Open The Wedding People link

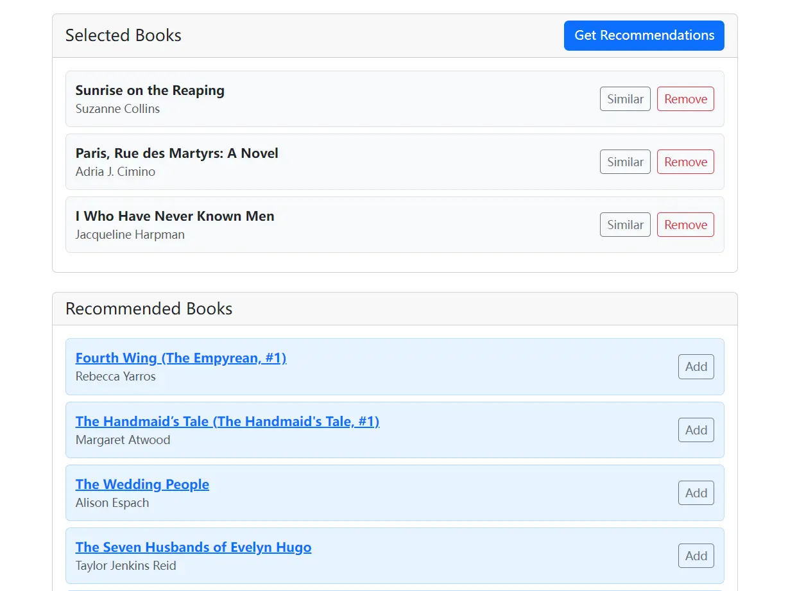[x=142, y=484]
